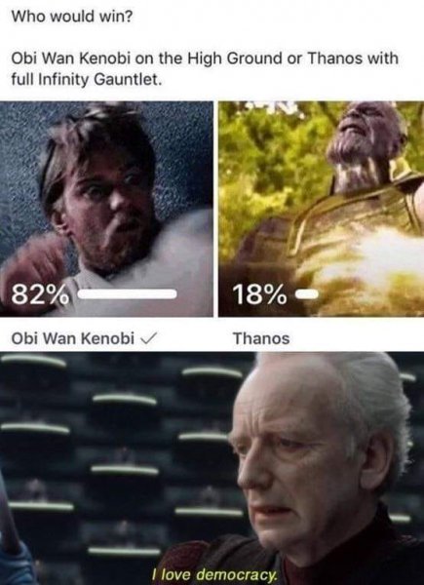Select the Thanos poll picture

[x=321, y=209]
